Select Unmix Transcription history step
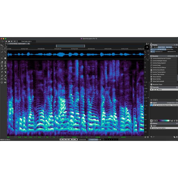This screenshot has width=178, height=178. [x=164, y=128]
